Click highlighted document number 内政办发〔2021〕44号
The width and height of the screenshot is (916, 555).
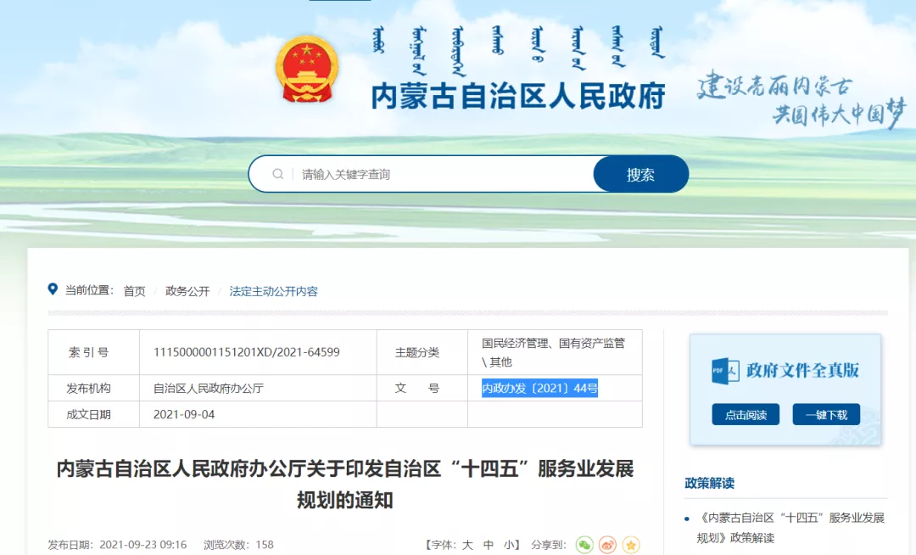(540, 388)
